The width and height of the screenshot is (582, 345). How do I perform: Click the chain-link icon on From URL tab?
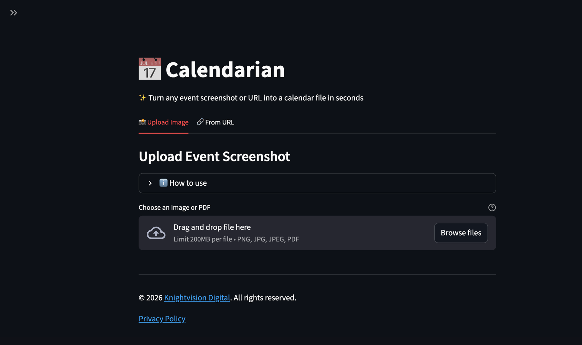(x=200, y=122)
